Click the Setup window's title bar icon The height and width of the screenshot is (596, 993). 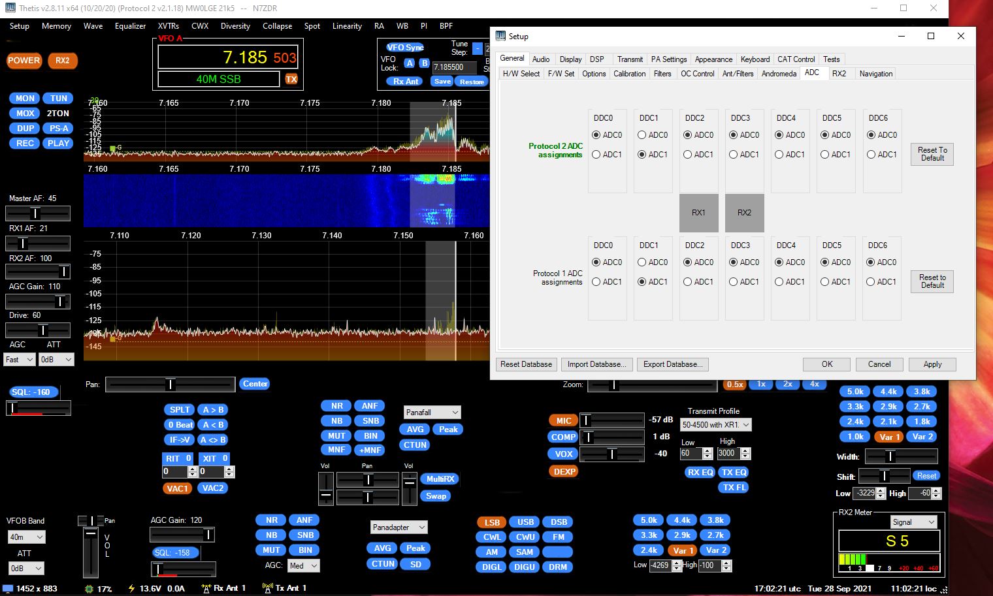point(500,36)
